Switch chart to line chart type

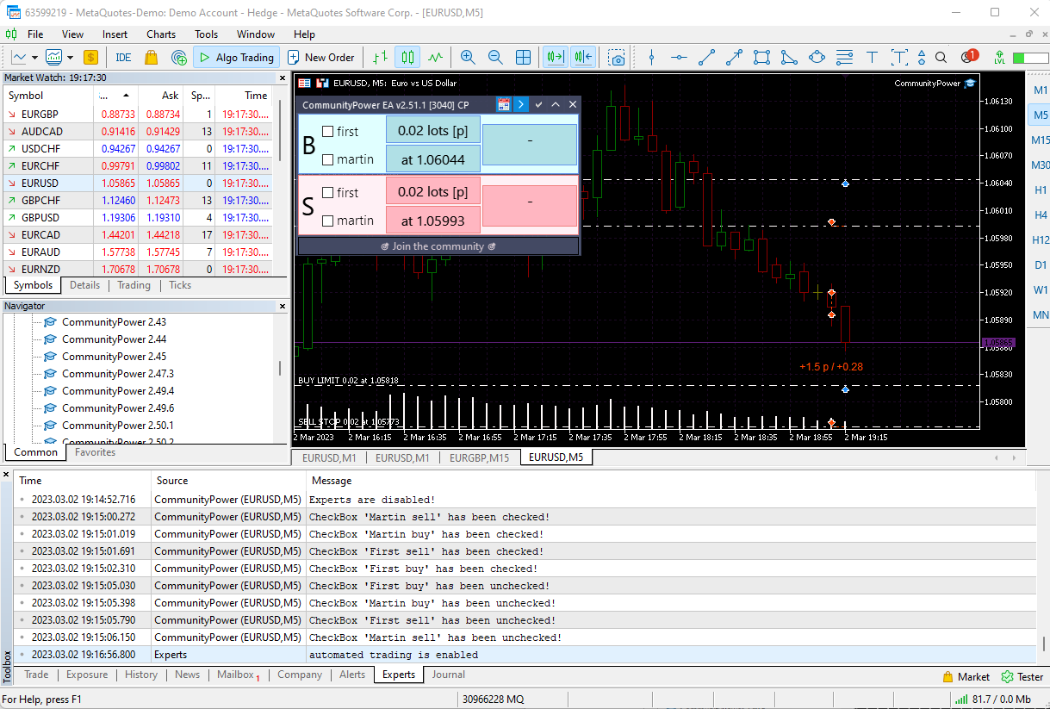(x=435, y=58)
